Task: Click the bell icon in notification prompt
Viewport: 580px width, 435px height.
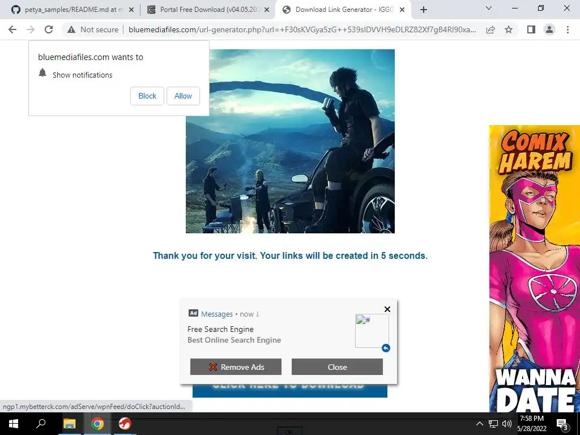Action: (42, 73)
